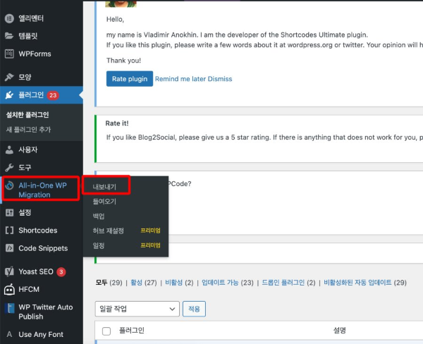Click the plugin update badge 23

pyautogui.click(x=53, y=95)
